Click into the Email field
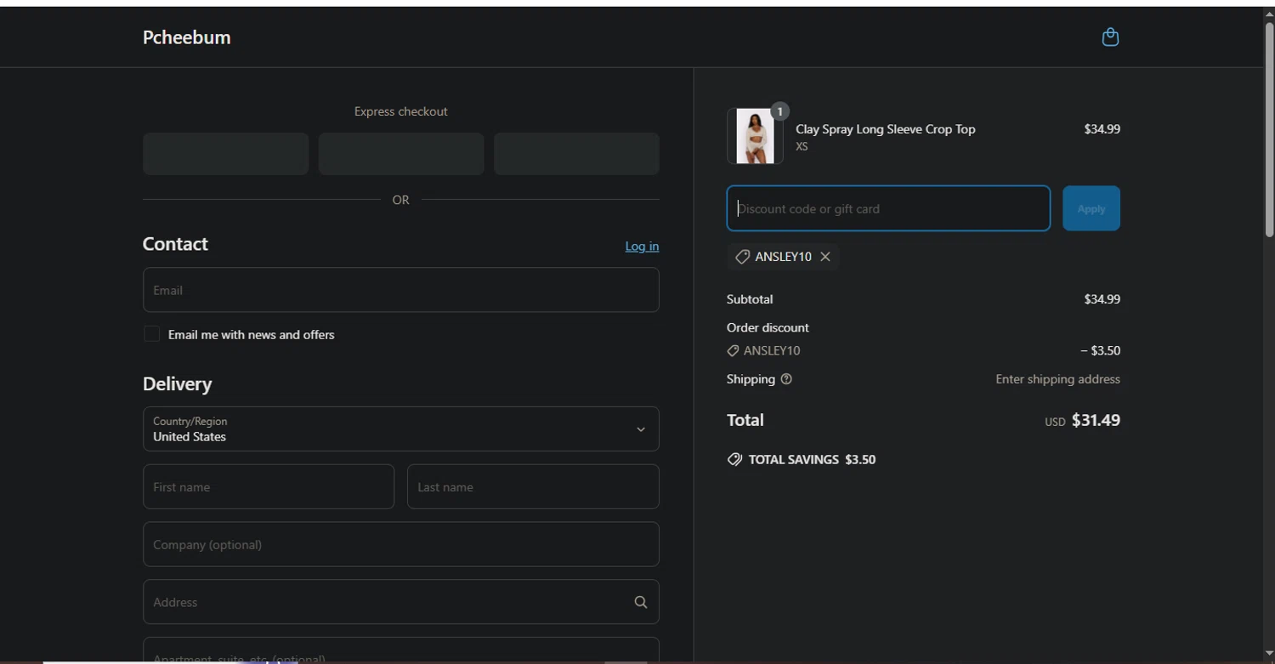1275x664 pixels. [x=400, y=290]
